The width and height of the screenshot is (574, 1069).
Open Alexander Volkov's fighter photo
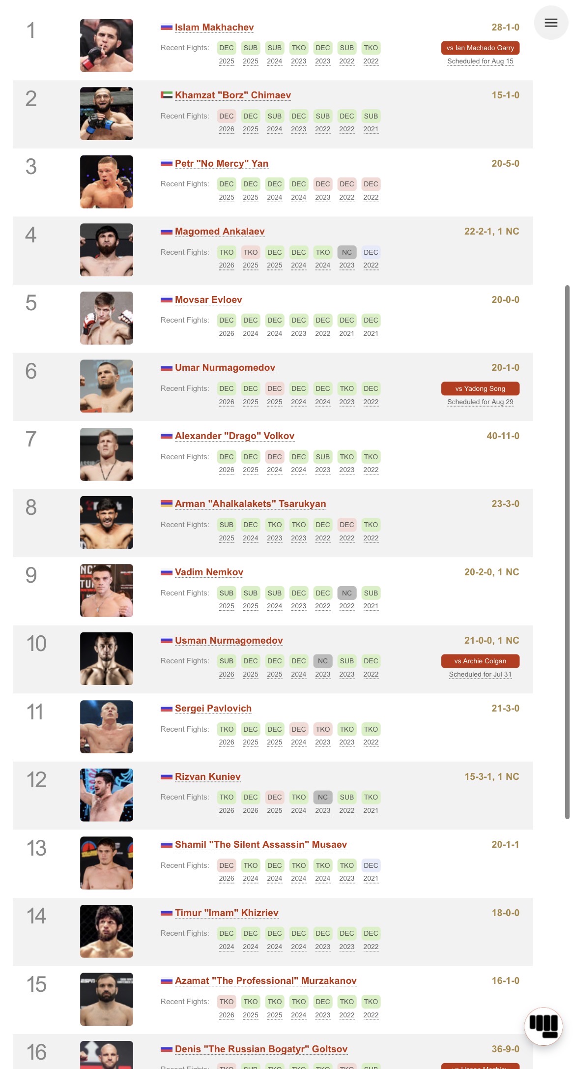pos(107,454)
